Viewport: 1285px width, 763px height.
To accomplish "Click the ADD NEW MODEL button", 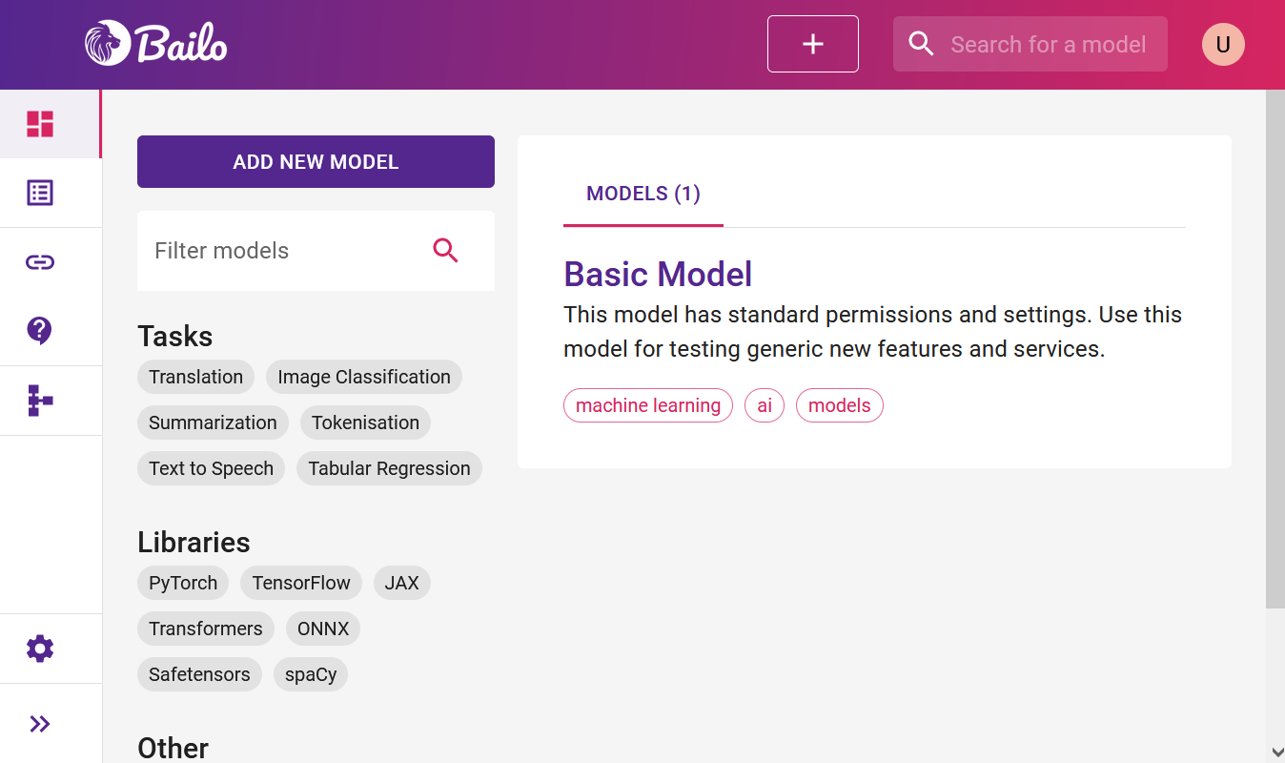I will click(316, 161).
